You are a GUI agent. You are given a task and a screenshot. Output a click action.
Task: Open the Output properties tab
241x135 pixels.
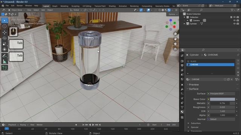(182, 66)
